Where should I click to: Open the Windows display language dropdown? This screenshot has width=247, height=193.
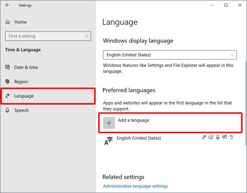pos(170,55)
